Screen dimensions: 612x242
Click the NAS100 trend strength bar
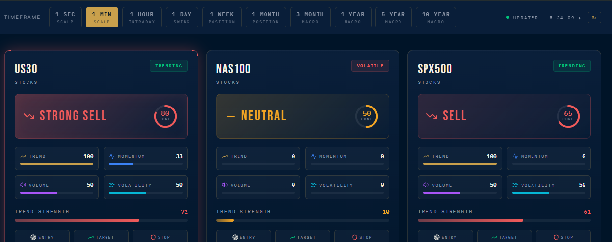click(x=303, y=220)
